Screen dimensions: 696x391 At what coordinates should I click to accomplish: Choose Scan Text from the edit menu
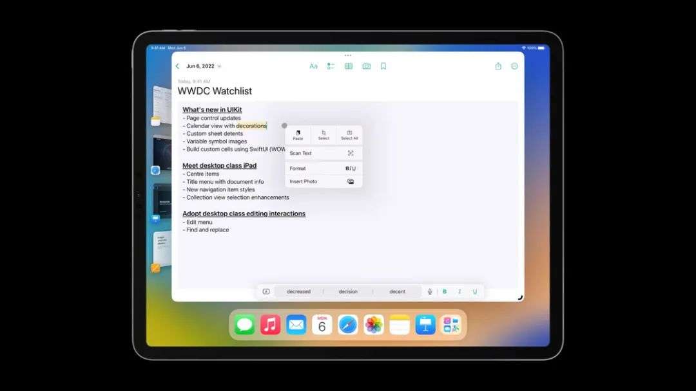coord(324,153)
